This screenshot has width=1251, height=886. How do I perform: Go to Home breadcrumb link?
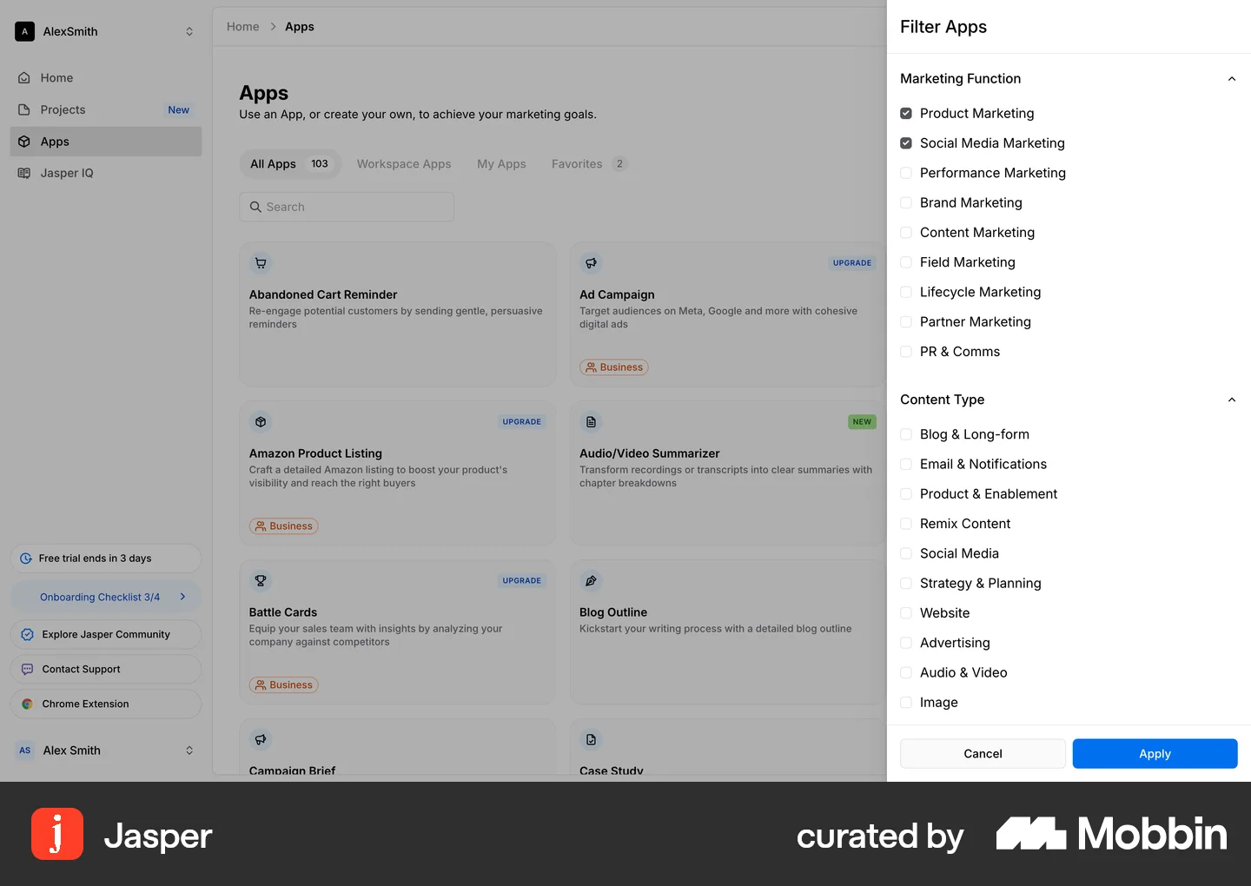coord(243,27)
